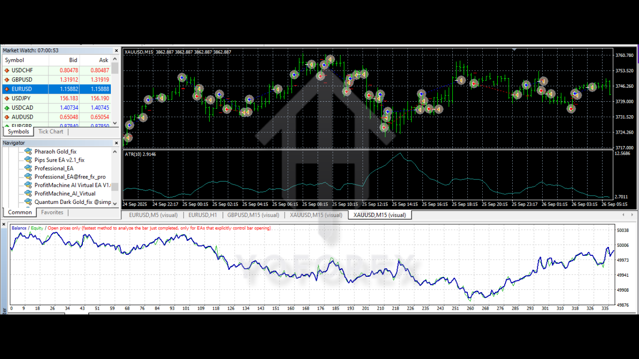Viewport: 639px width, 359px height.
Task: Click the Quantum Dark Gold_fix EA icon
Action: tap(28, 202)
